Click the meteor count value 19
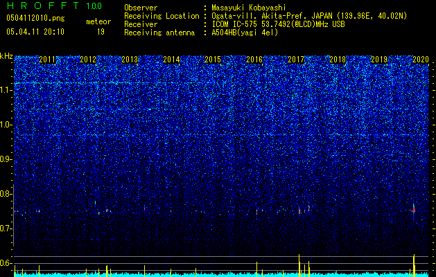 click(x=101, y=32)
